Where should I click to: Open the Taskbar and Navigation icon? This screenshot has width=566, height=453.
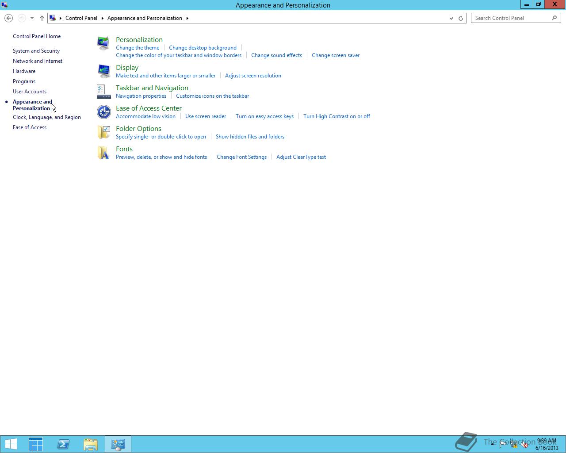[103, 91]
